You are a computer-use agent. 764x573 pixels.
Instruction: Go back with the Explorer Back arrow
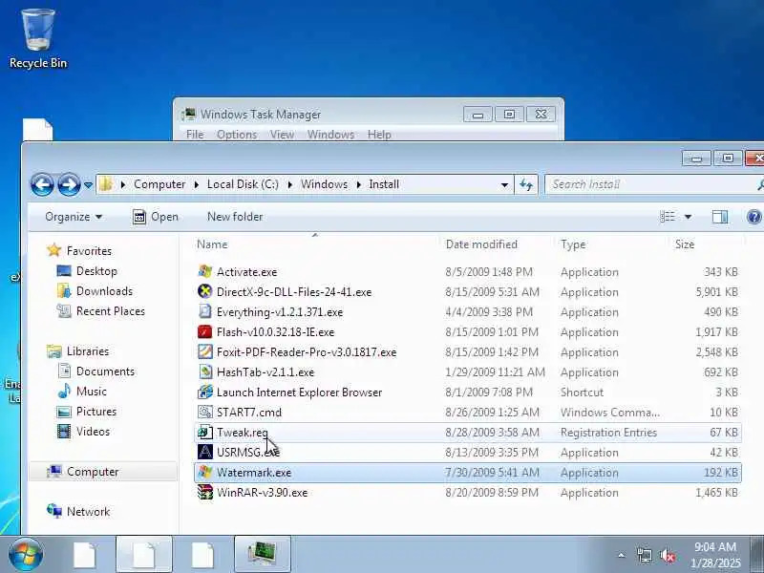point(42,184)
